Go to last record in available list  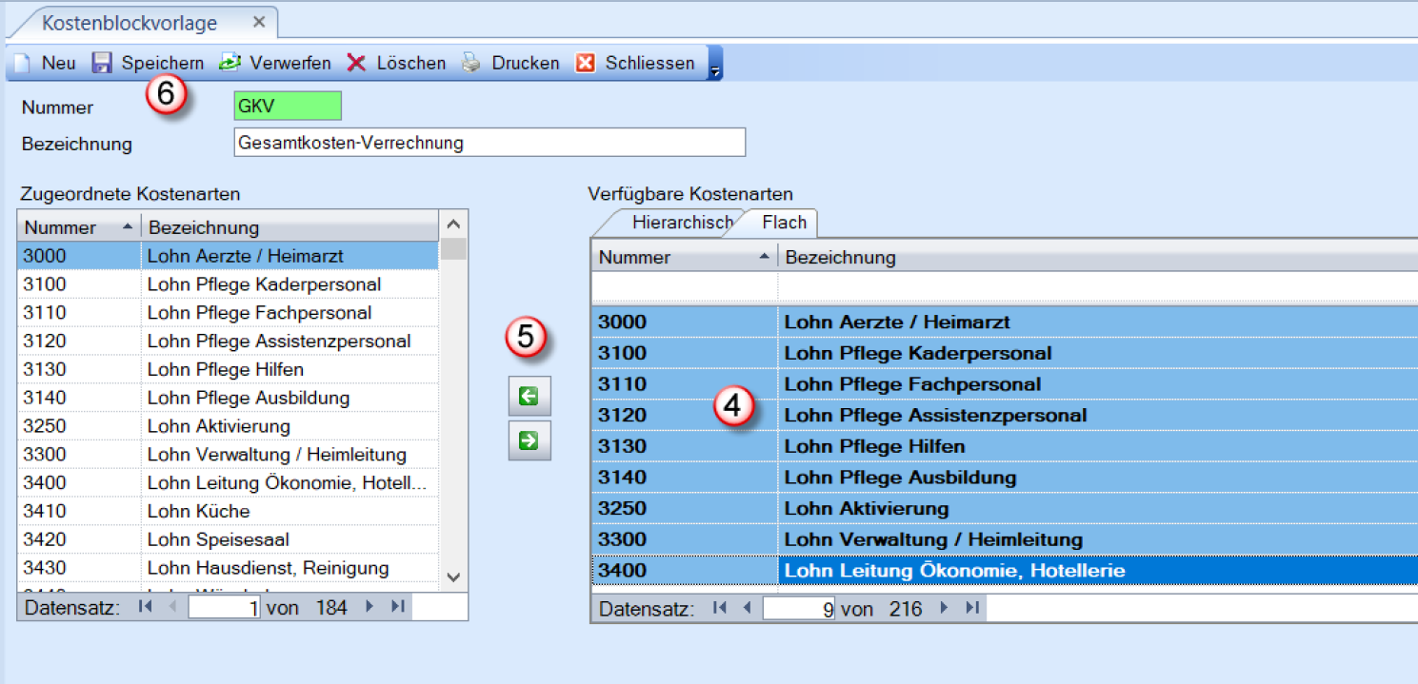971,608
